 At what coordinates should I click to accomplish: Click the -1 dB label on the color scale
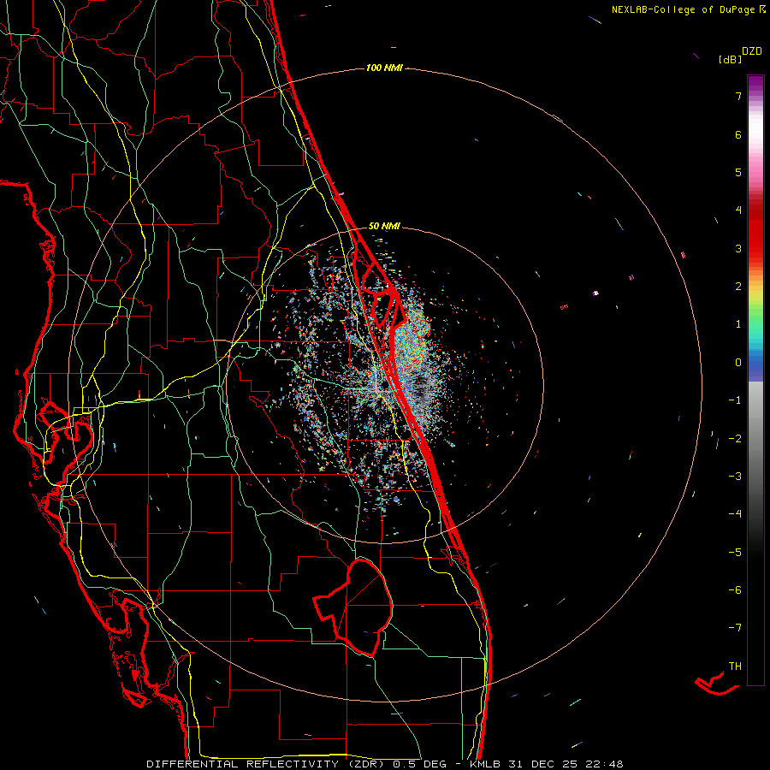(735, 400)
